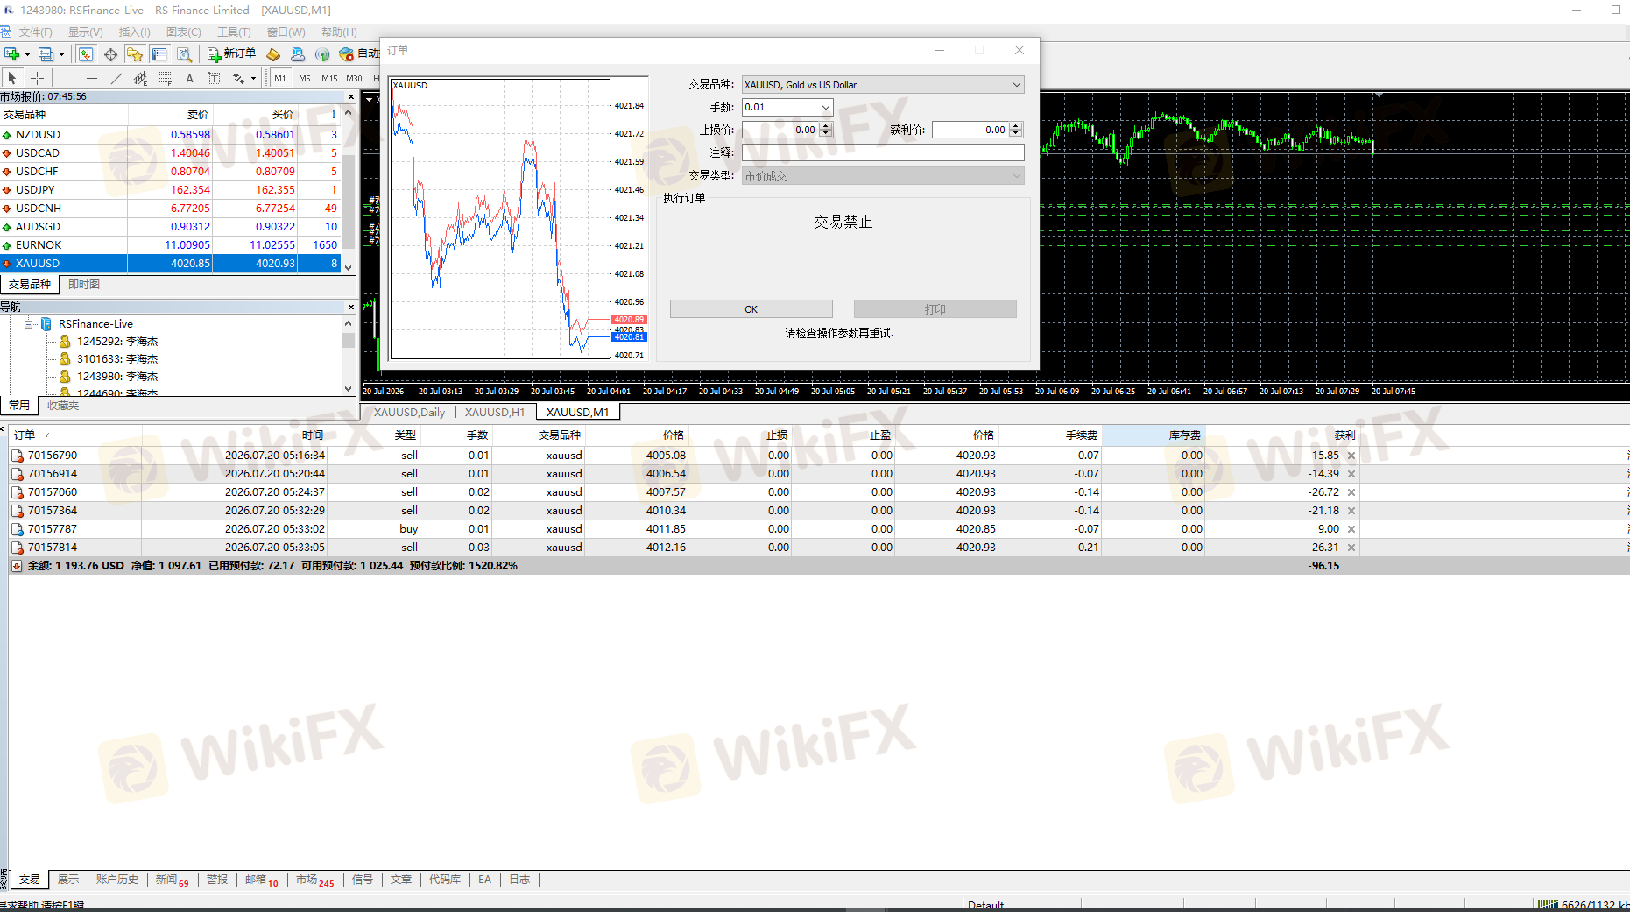Open the XAUUSD,Daily chart tab

click(x=409, y=413)
